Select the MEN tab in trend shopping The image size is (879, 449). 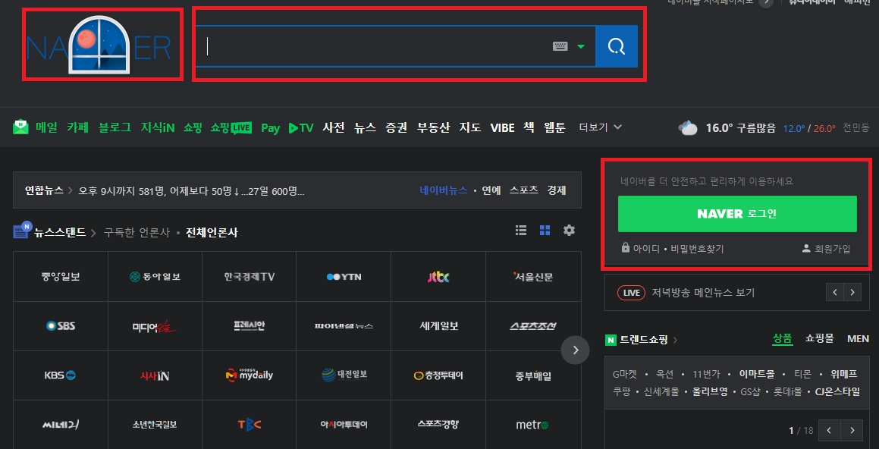(x=858, y=338)
